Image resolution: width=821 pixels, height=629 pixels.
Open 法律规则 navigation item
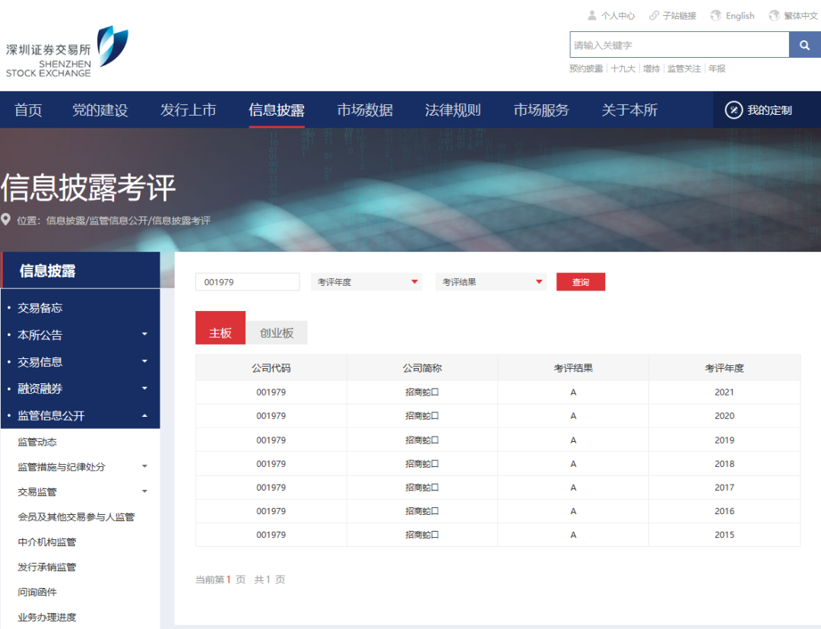(x=453, y=110)
